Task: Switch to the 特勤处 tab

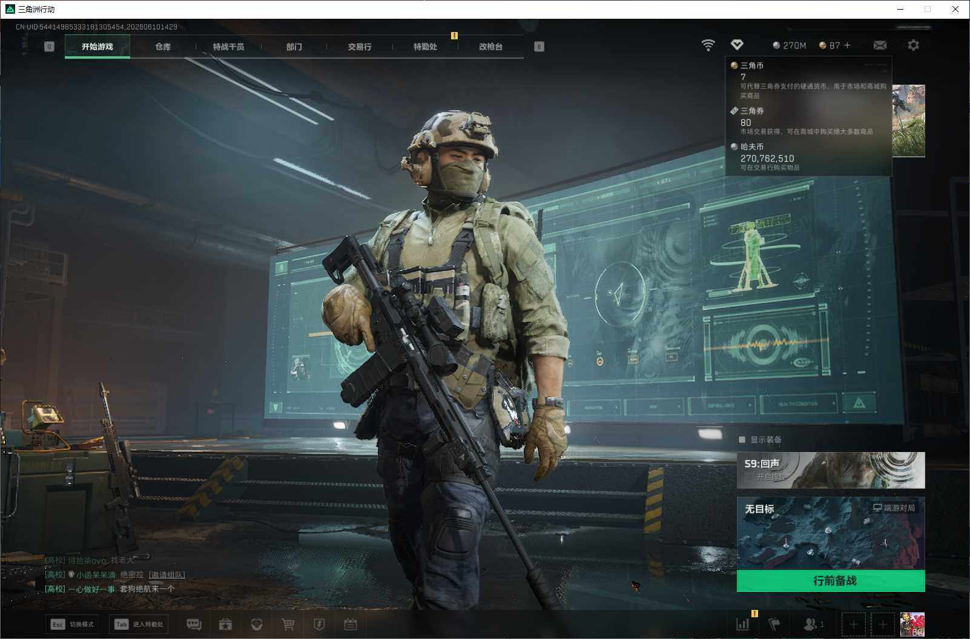Action: 425,47
